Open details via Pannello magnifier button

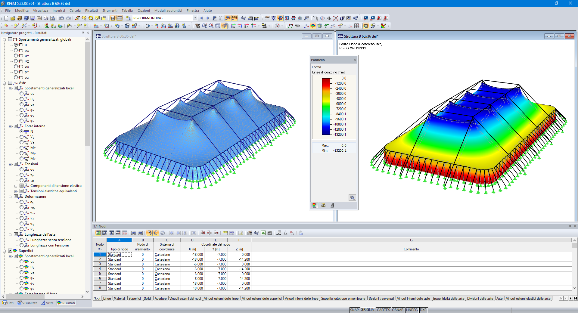352,198
